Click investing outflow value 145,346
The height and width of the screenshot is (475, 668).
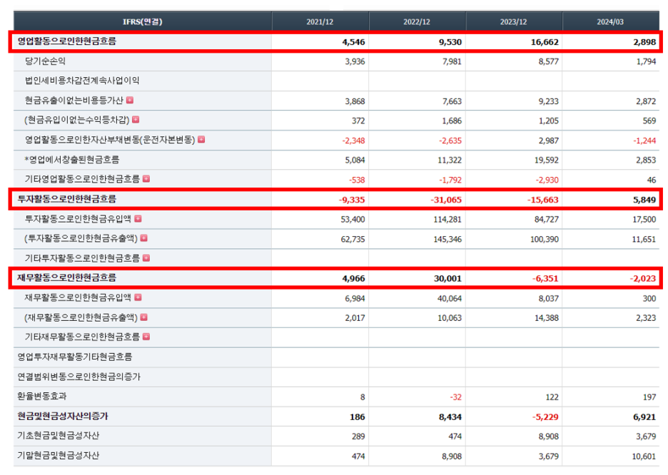tap(447, 239)
